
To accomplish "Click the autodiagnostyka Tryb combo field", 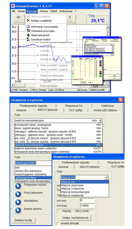I will point(33,163).
